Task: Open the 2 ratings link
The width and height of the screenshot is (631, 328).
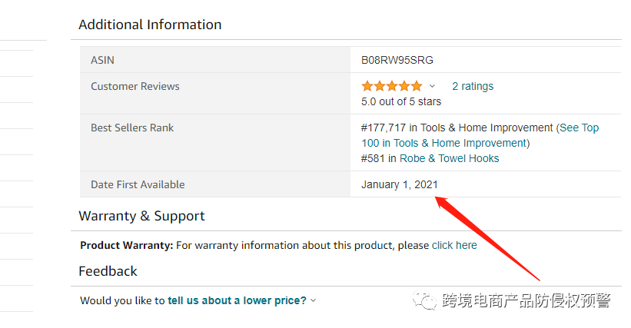Action: tap(473, 86)
